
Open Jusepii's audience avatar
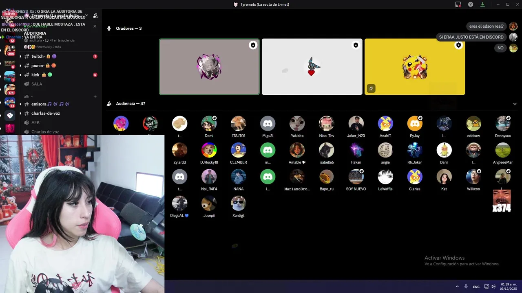209,203
